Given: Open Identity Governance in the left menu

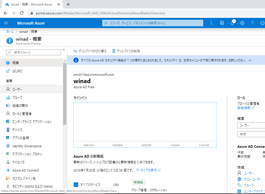Looking at the screenshot, I should 31,146.
